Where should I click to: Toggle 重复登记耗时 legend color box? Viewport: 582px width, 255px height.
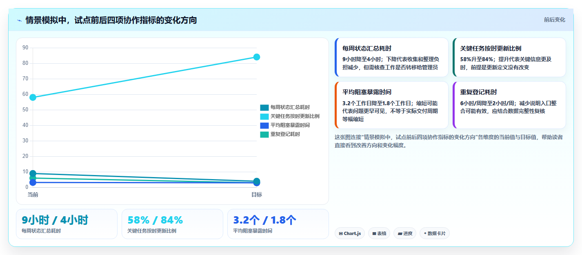click(x=264, y=134)
